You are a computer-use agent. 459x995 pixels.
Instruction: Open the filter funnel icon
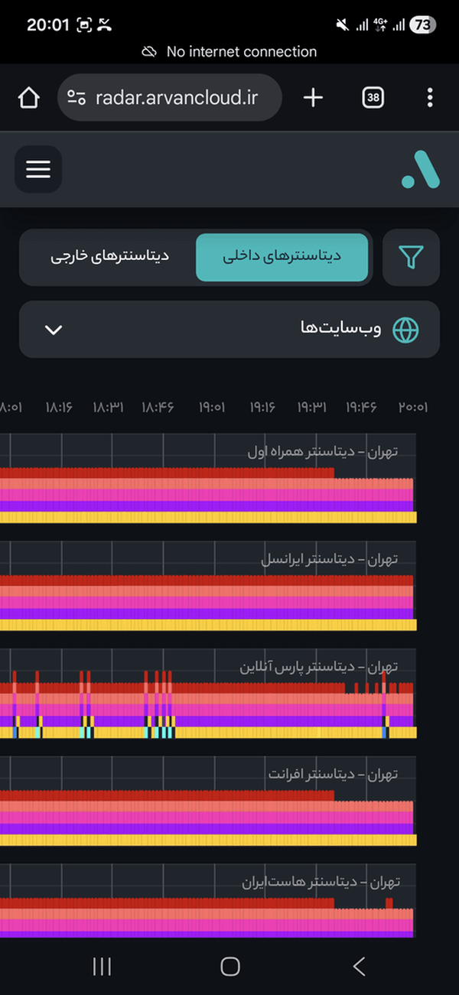point(411,257)
